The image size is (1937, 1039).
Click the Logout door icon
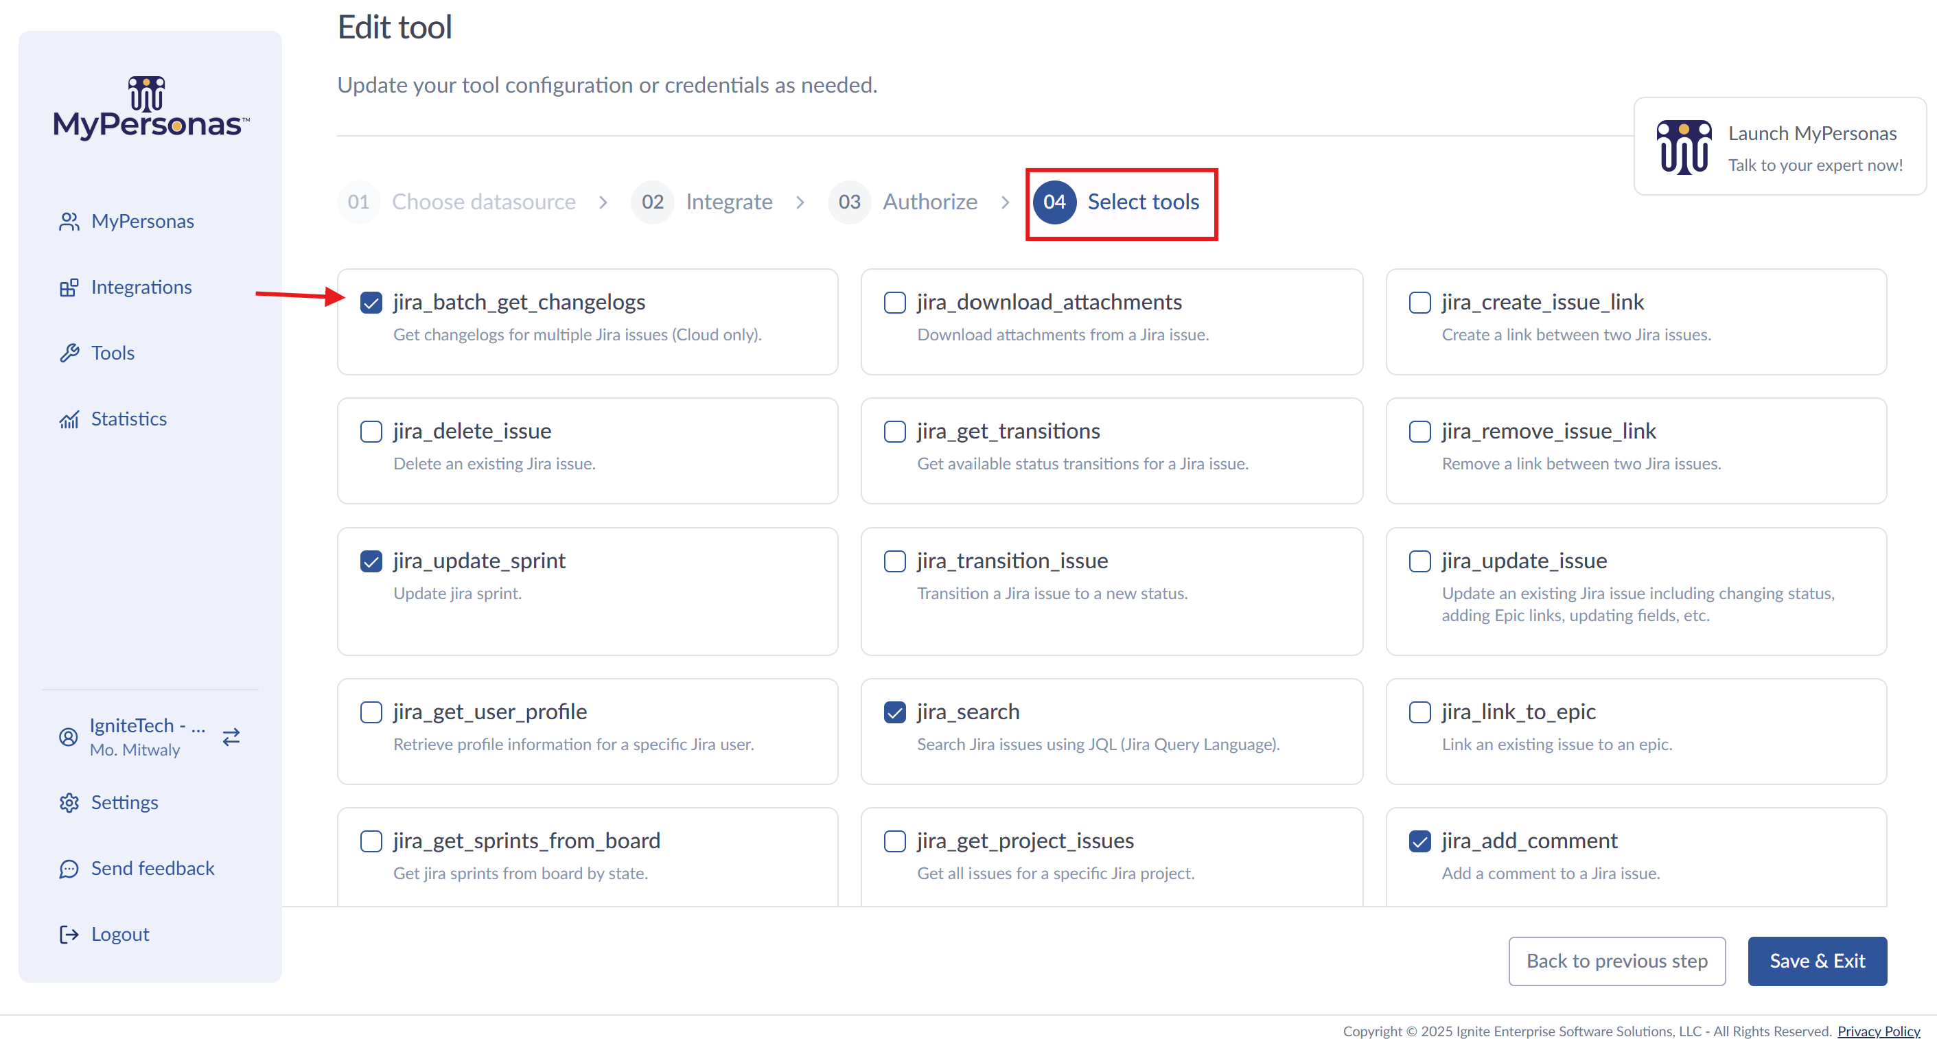(x=69, y=934)
